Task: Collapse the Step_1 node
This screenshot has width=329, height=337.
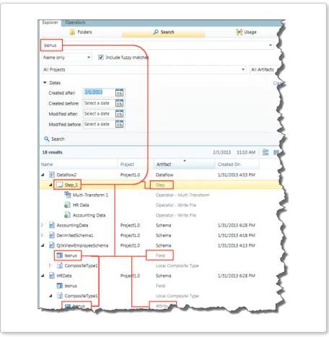Action: 51,185
